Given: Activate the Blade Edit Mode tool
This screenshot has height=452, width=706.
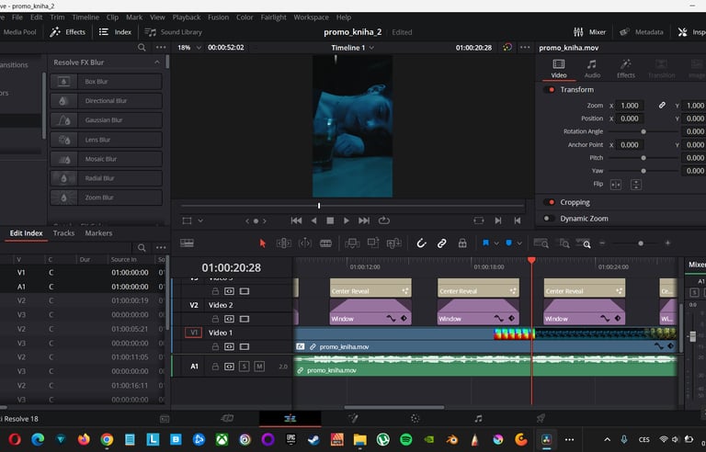Looking at the screenshot, I should coord(325,243).
